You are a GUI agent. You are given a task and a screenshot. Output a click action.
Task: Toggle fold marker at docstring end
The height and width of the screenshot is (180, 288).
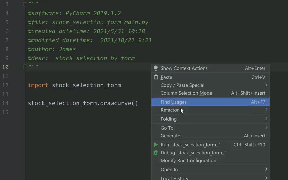(x=25, y=67)
